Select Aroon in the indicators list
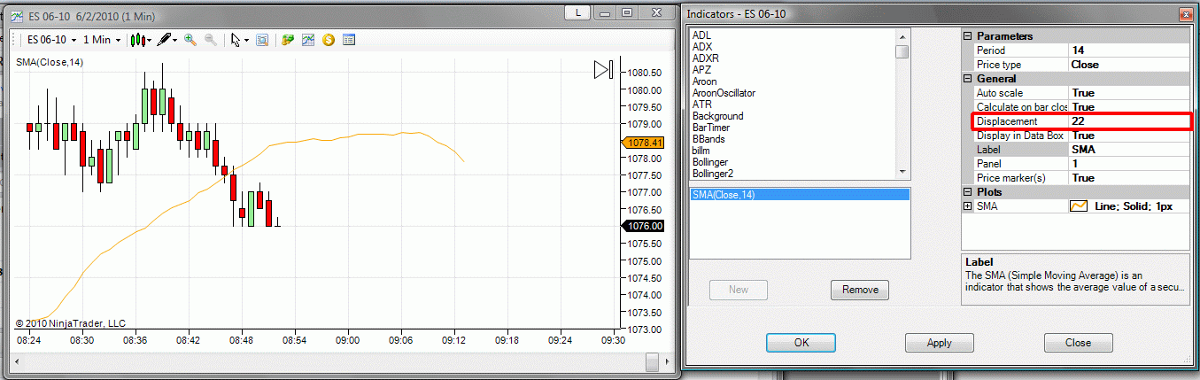Image resolution: width=1200 pixels, height=380 pixels. 705,81
